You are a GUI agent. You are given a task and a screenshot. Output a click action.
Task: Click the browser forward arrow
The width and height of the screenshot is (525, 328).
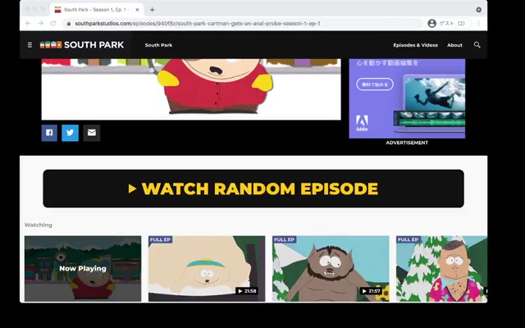(40, 24)
